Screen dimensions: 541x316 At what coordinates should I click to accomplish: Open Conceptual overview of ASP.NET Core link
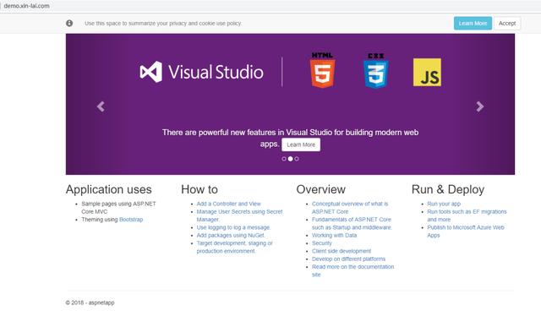coord(350,208)
